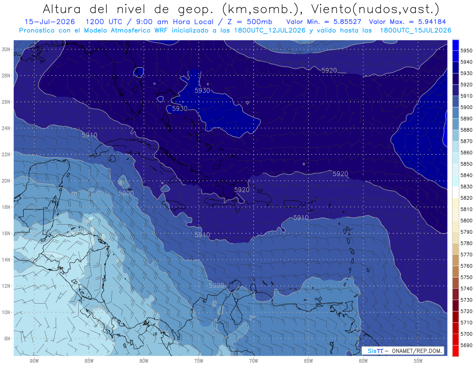Click the '75W' longitude axis label
This screenshot has width=474, height=366.
click(199, 361)
